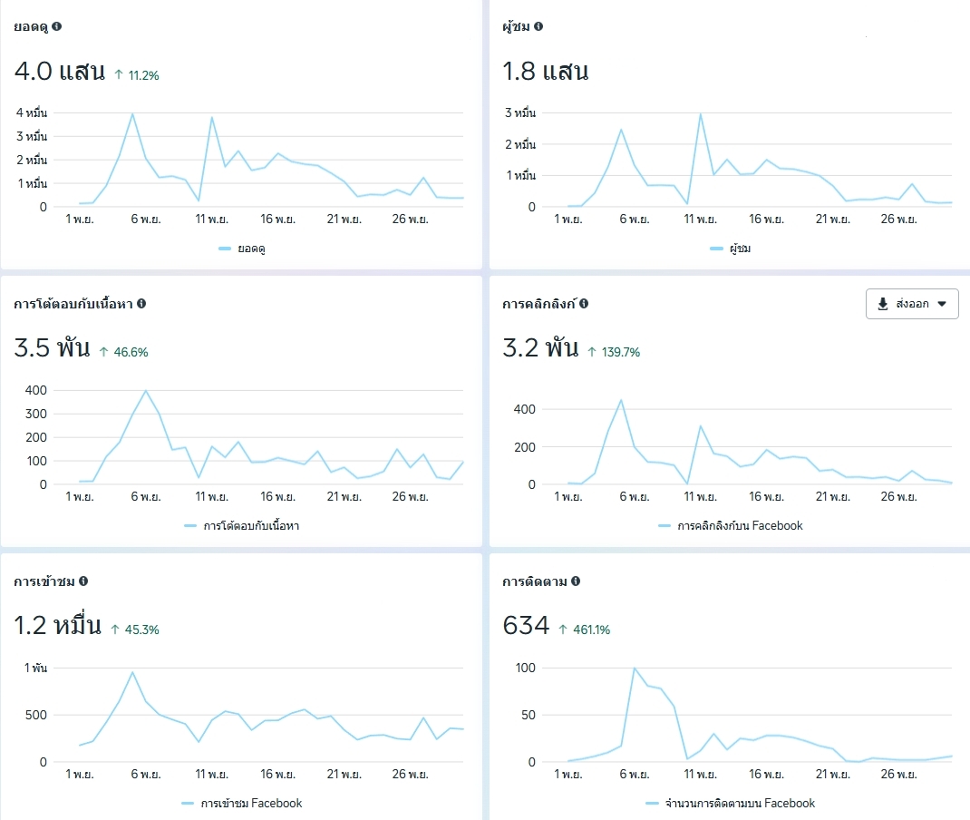Click the 4.0 แสน total views value
Image resolution: width=970 pixels, height=820 pixels.
click(x=60, y=72)
